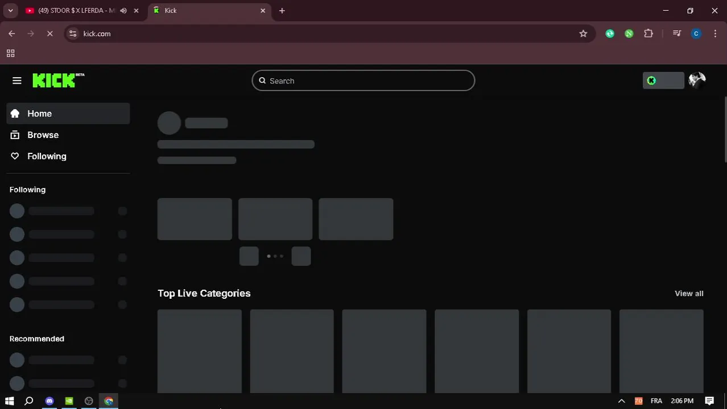This screenshot has width=727, height=409.
Task: Open the Kick hamburger sidebar menu
Action: tap(17, 81)
